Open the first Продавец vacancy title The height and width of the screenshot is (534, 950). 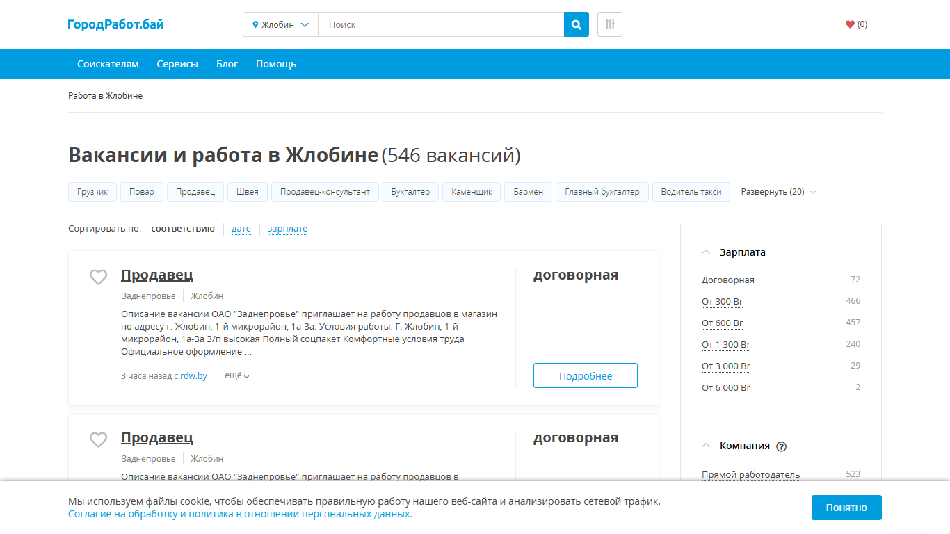157,275
